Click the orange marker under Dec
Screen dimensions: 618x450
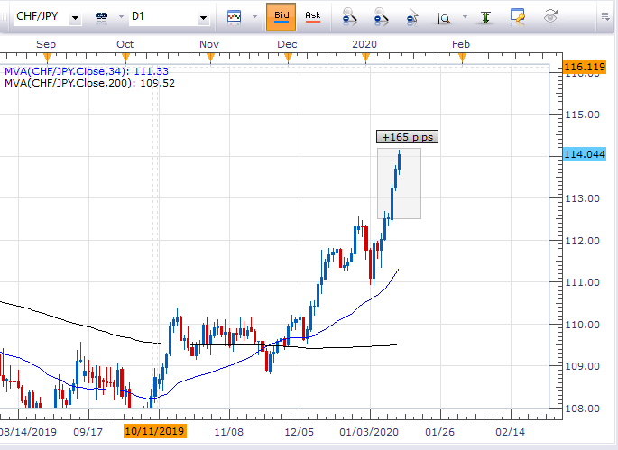pyautogui.click(x=291, y=58)
